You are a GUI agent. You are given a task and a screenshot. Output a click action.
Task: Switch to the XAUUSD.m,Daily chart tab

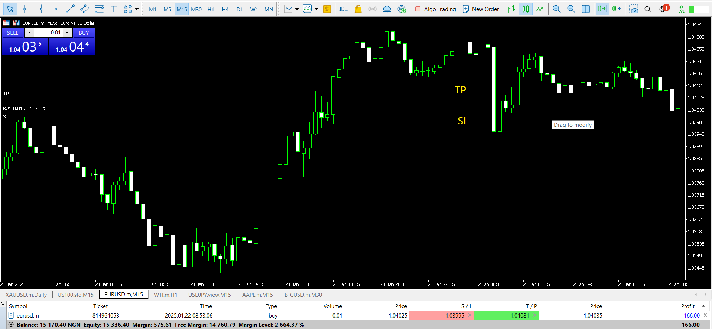point(26,295)
